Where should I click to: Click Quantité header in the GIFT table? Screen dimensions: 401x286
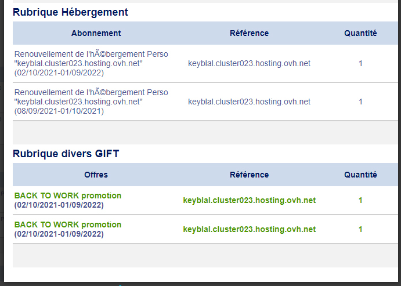pos(360,175)
